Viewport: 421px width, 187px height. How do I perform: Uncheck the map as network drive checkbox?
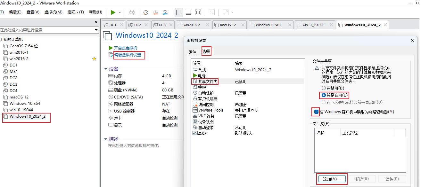coord(316,112)
